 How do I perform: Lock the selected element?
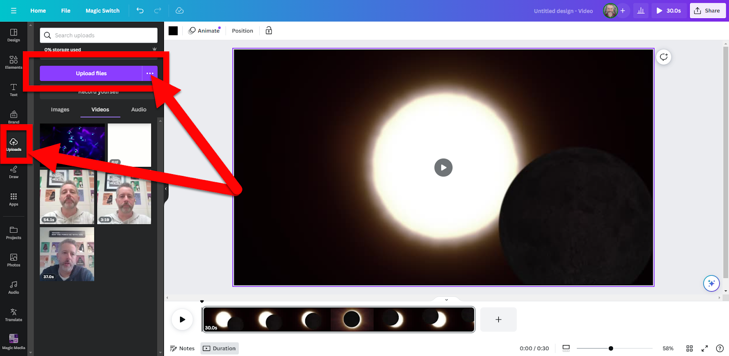click(269, 31)
